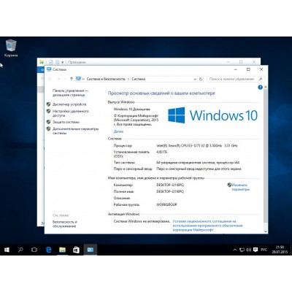
Task: Close the Explorer window behind
Action: coord(254,62)
